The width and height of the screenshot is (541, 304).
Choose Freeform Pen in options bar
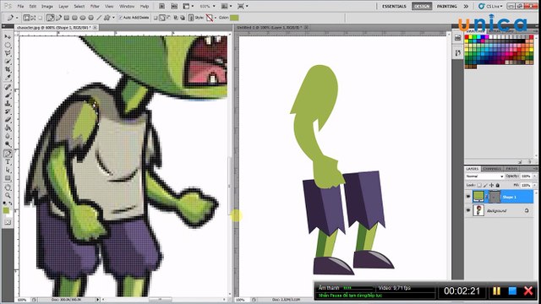tap(58, 18)
